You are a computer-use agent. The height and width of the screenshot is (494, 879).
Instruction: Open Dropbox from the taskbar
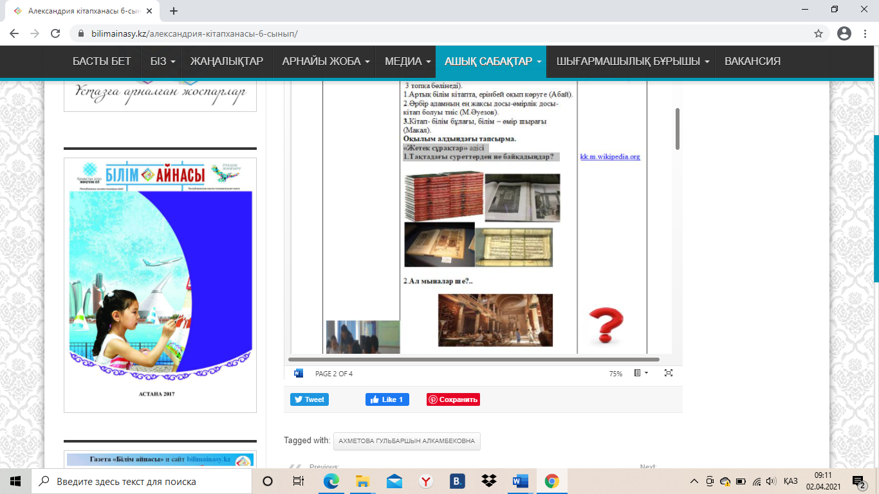(488, 481)
